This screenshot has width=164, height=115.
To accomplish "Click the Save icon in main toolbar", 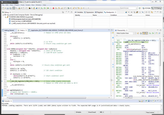I will click(8, 8).
